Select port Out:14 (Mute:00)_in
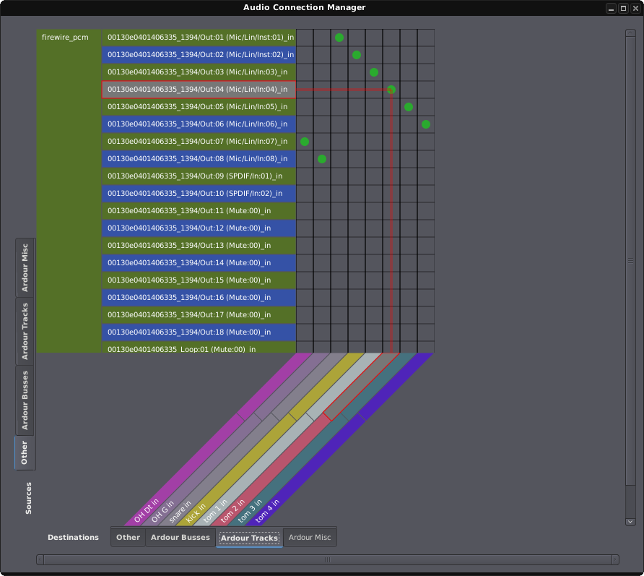The height and width of the screenshot is (576, 644). coord(199,263)
